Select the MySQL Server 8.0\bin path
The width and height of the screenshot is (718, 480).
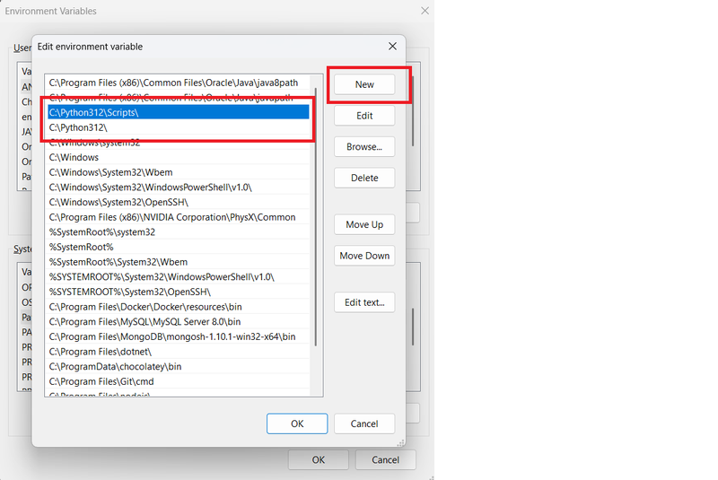point(179,322)
